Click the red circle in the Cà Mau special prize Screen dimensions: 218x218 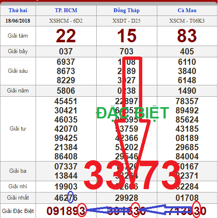pos(197,210)
